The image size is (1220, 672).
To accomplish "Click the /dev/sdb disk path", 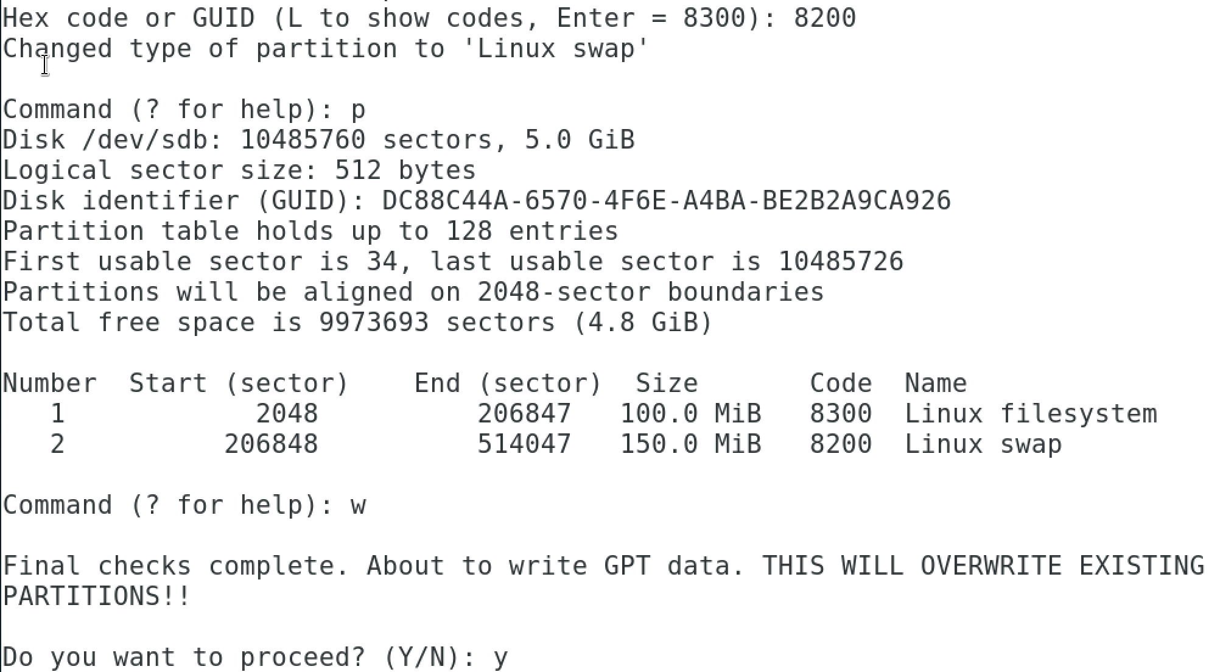I will [x=152, y=140].
